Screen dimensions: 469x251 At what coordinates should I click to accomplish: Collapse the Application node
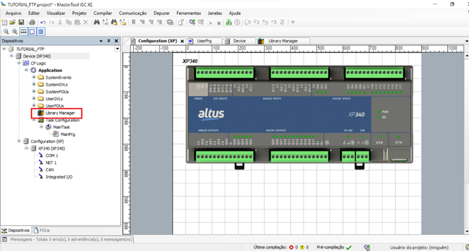pos(26,70)
